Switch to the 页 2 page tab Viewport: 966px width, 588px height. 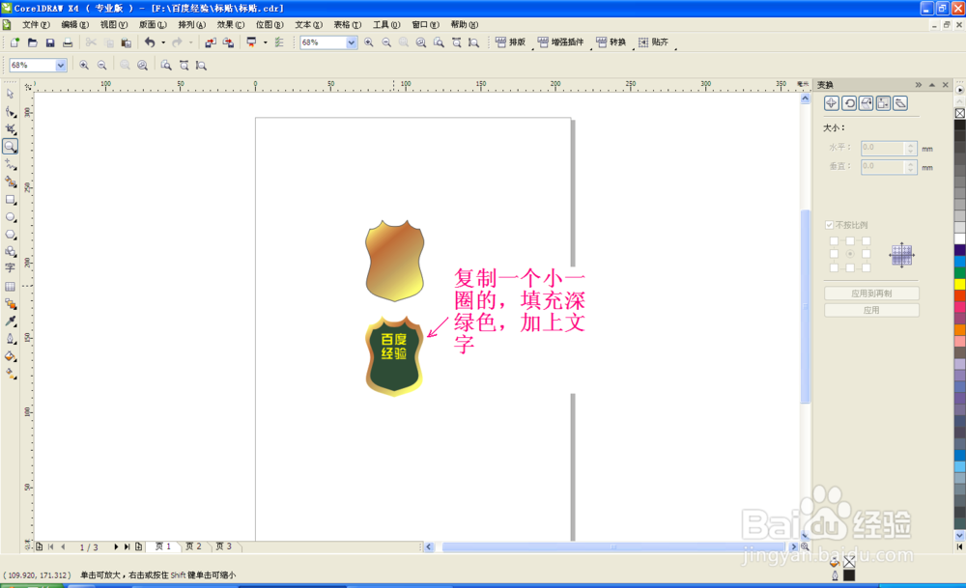click(x=194, y=546)
